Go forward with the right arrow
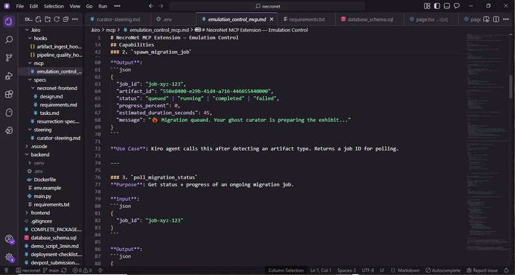The height and width of the screenshot is (275, 515). [x=161, y=6]
